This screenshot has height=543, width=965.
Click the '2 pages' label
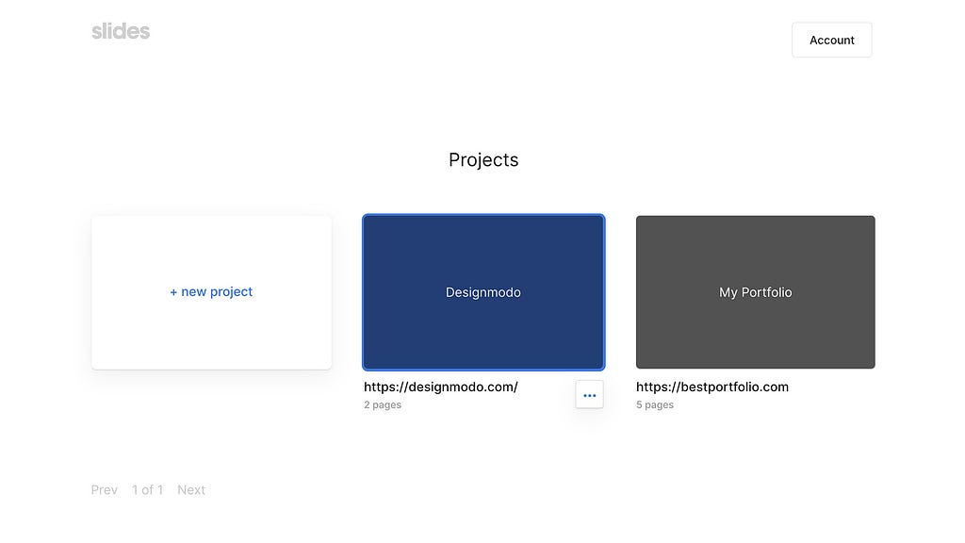383,404
